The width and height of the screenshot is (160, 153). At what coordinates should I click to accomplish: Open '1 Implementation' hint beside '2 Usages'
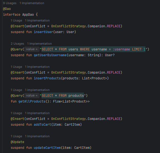[40, 44]
